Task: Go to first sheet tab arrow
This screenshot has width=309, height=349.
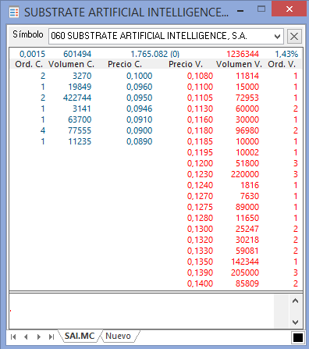Action: point(13,337)
